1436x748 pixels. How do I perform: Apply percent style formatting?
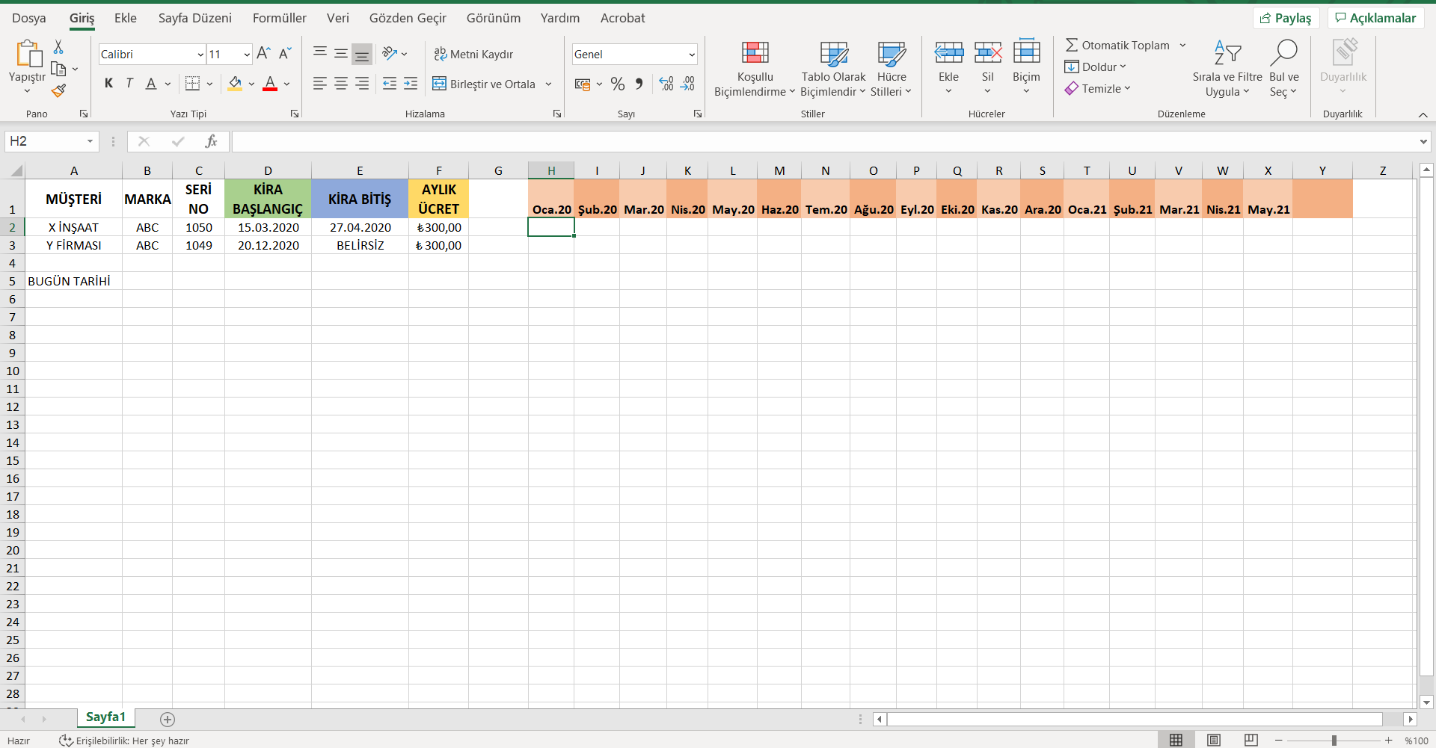618,84
